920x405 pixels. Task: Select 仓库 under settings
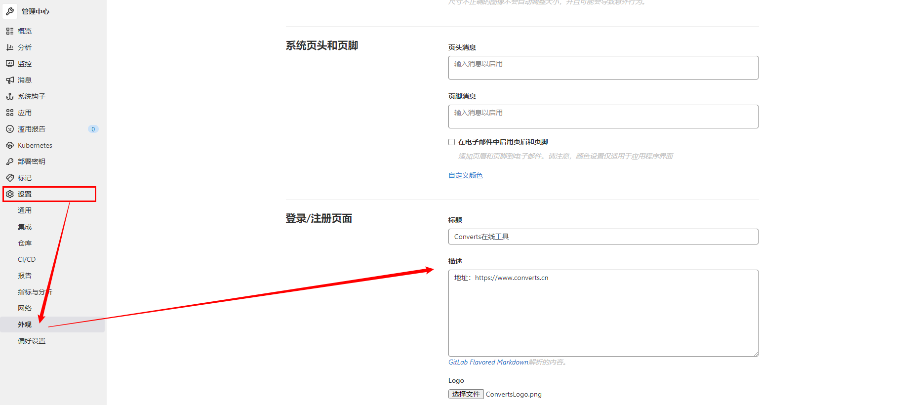coord(25,243)
